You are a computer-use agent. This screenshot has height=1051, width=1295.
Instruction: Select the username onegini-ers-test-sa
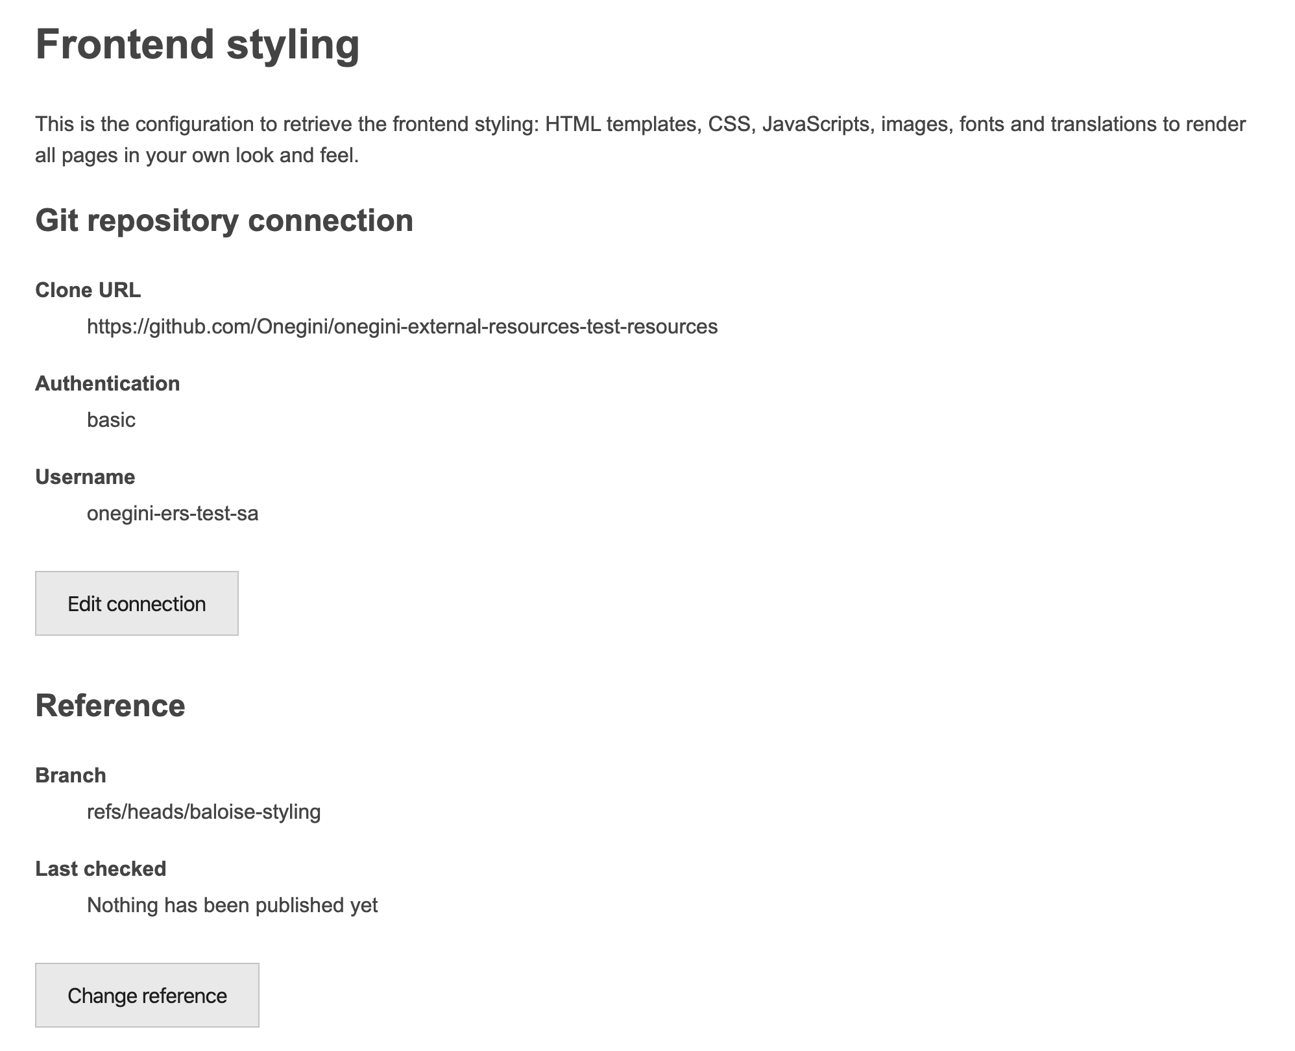pos(173,513)
